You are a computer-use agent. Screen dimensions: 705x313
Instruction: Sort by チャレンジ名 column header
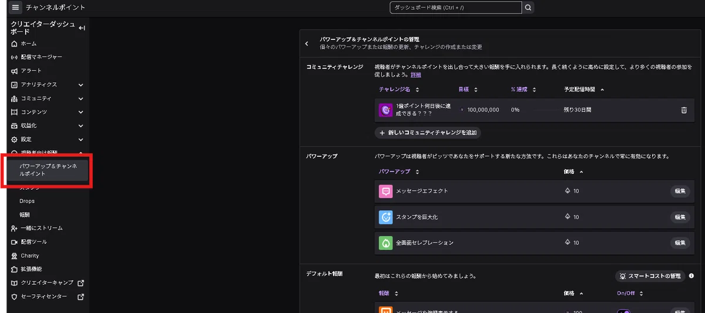point(399,90)
